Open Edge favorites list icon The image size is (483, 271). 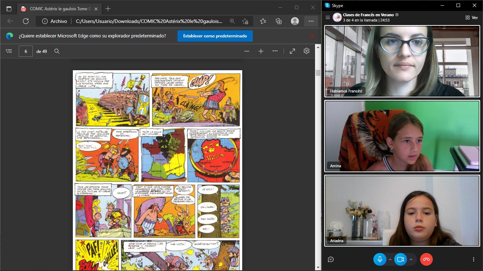coord(263,21)
